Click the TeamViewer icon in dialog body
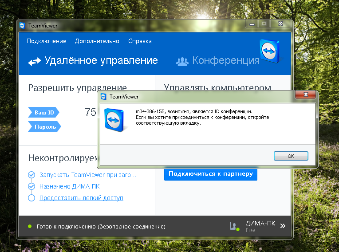This screenshot has width=339, height=252. pyautogui.click(x=114, y=120)
